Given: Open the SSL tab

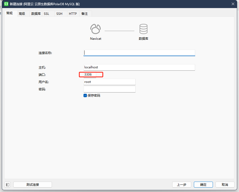Looking at the screenshot, I should click(46, 14).
